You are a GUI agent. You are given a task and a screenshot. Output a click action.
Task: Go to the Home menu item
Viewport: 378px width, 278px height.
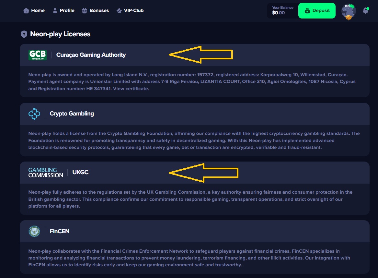(x=38, y=11)
